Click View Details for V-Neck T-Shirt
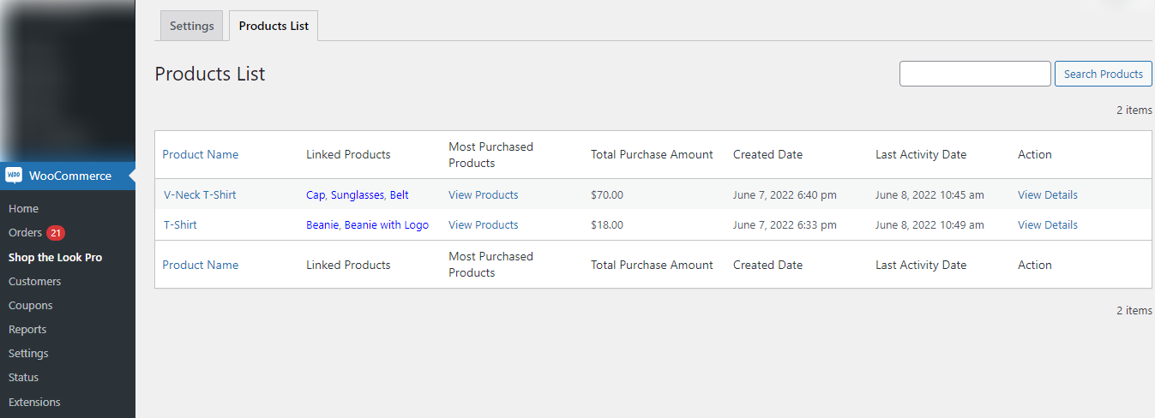1155x418 pixels. click(1048, 194)
